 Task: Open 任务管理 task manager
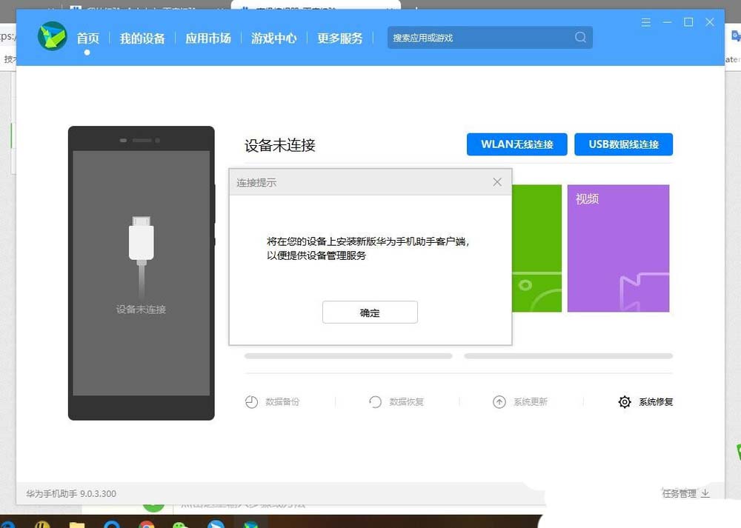(679, 493)
